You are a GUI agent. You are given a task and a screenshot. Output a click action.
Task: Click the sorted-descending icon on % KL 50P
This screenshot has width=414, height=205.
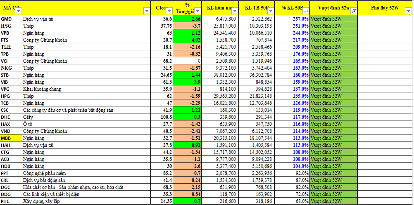click(x=305, y=12)
